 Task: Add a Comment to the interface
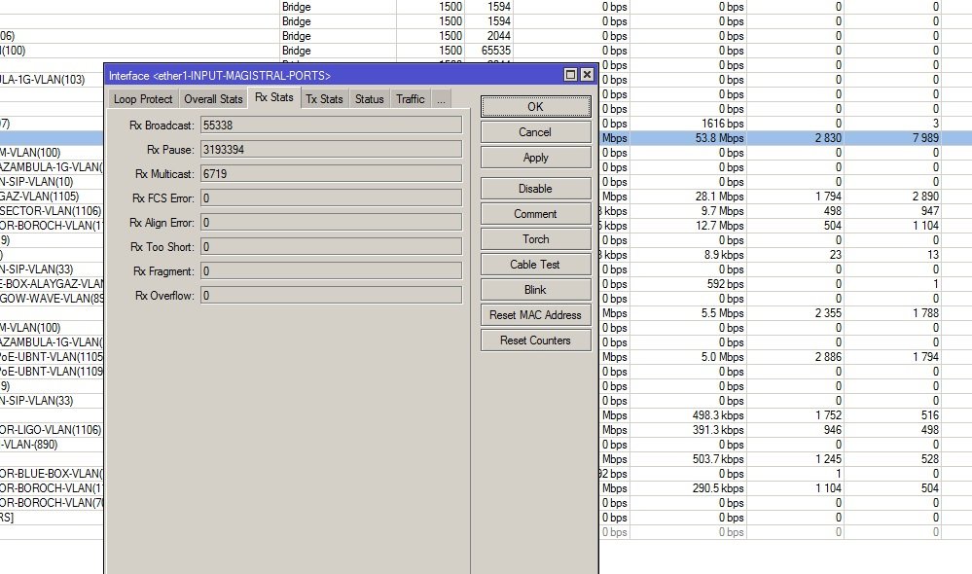click(x=535, y=214)
